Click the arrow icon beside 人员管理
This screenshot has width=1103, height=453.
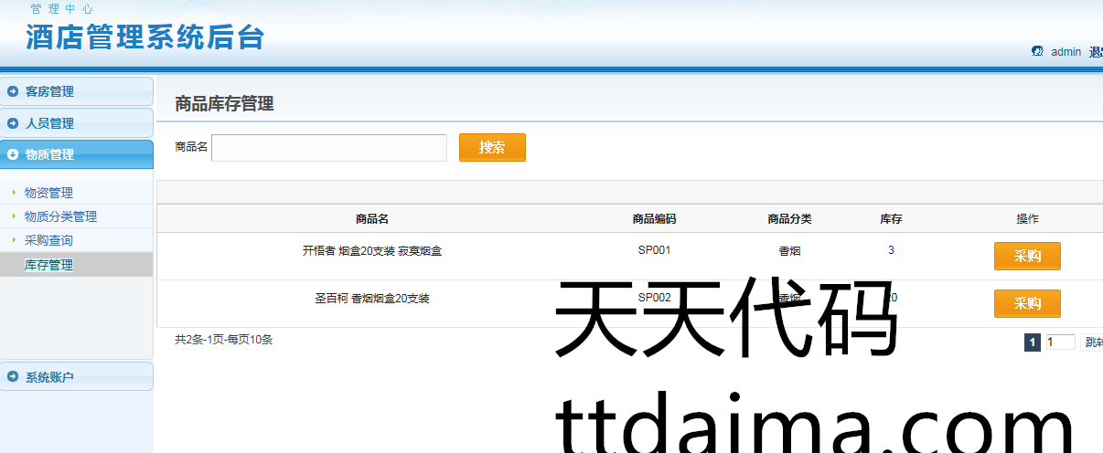point(13,123)
